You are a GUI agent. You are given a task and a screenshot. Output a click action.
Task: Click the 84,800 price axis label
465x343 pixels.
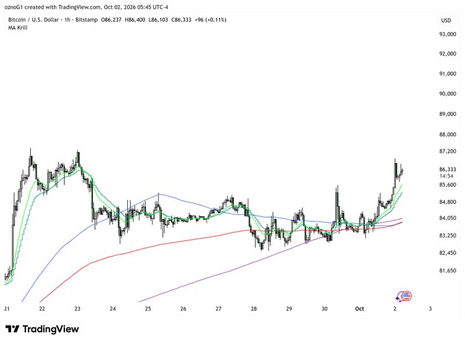447,202
